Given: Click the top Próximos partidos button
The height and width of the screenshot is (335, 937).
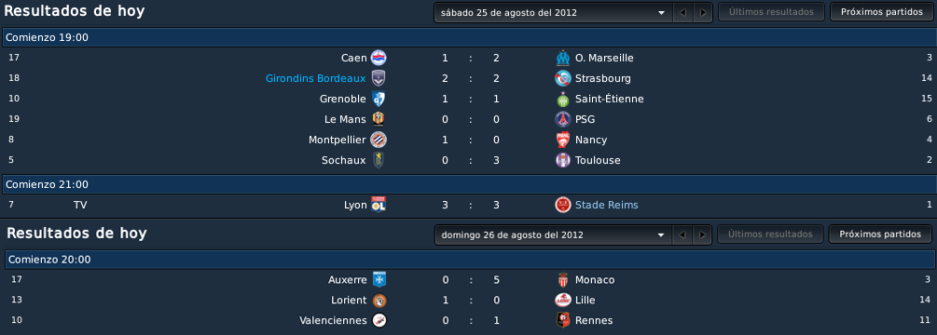Looking at the screenshot, I should pyautogui.click(x=881, y=12).
